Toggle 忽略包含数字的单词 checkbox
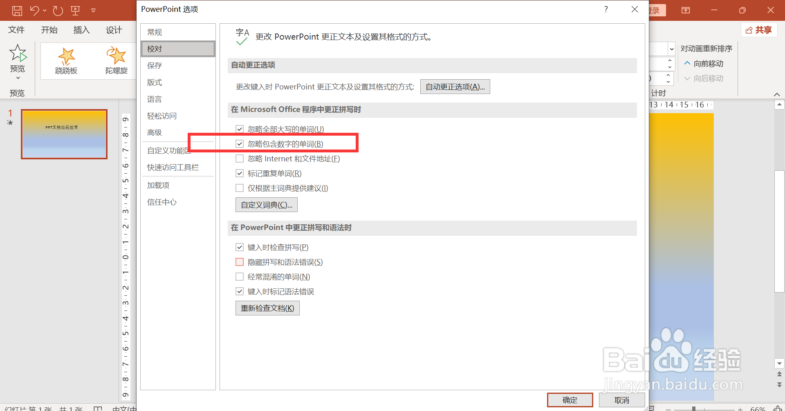The height and width of the screenshot is (411, 785). [x=240, y=144]
